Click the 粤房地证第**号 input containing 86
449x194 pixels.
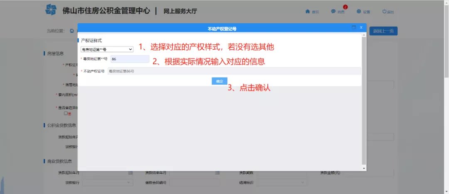point(130,59)
